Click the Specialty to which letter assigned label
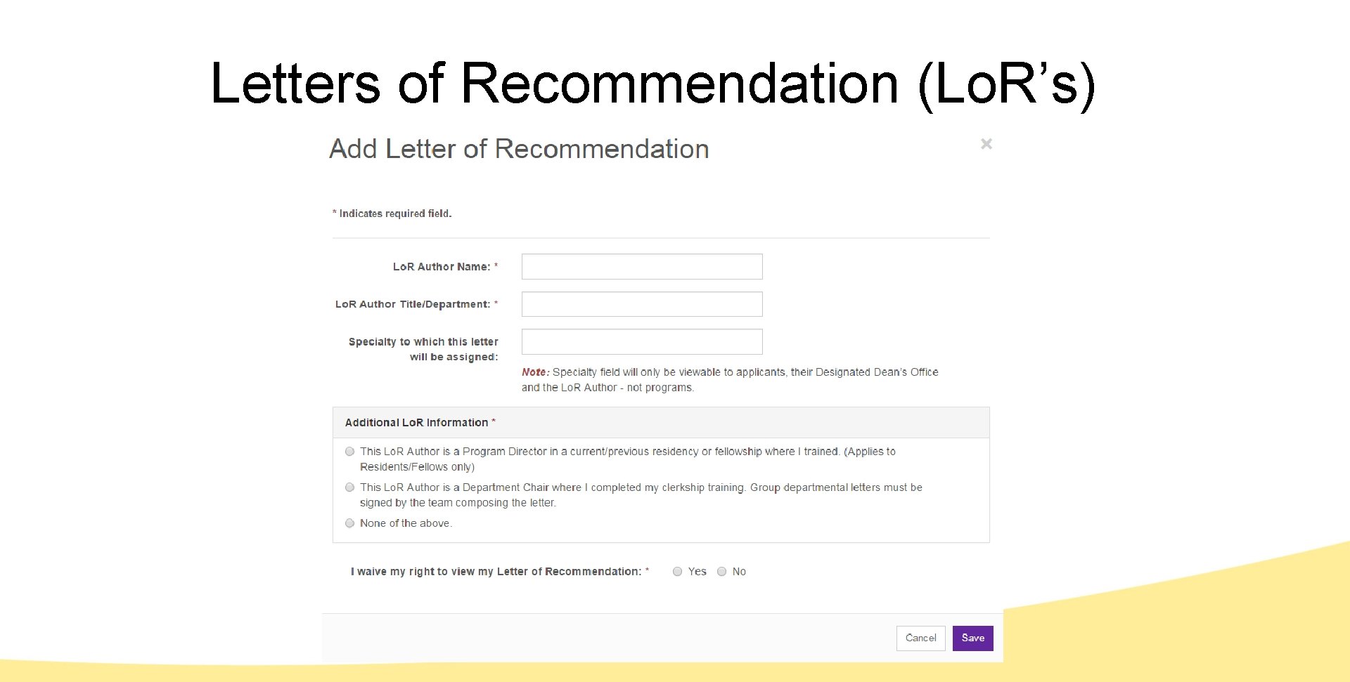1350x682 pixels. click(x=423, y=349)
